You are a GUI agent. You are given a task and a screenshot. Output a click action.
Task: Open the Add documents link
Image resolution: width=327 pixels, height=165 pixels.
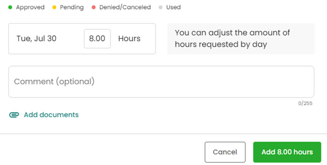pyautogui.click(x=51, y=115)
